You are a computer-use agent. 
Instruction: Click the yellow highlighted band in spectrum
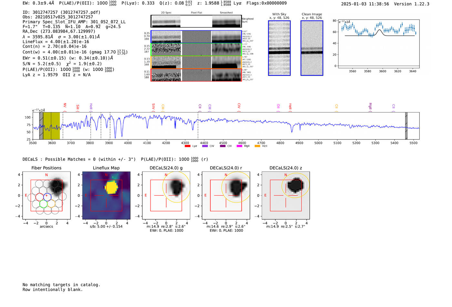[52, 126]
